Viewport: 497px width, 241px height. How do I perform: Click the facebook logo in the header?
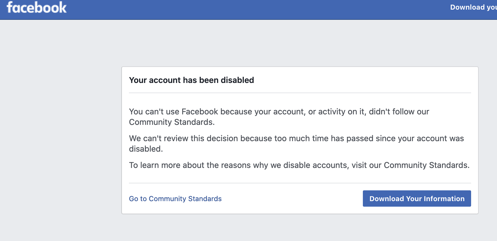(x=37, y=8)
